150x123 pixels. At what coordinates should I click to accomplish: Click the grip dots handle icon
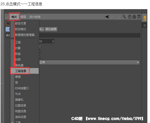[x=7, y=16]
